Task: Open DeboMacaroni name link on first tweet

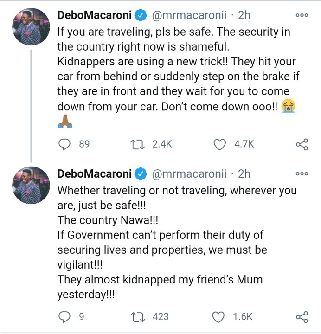Action: coord(94,15)
